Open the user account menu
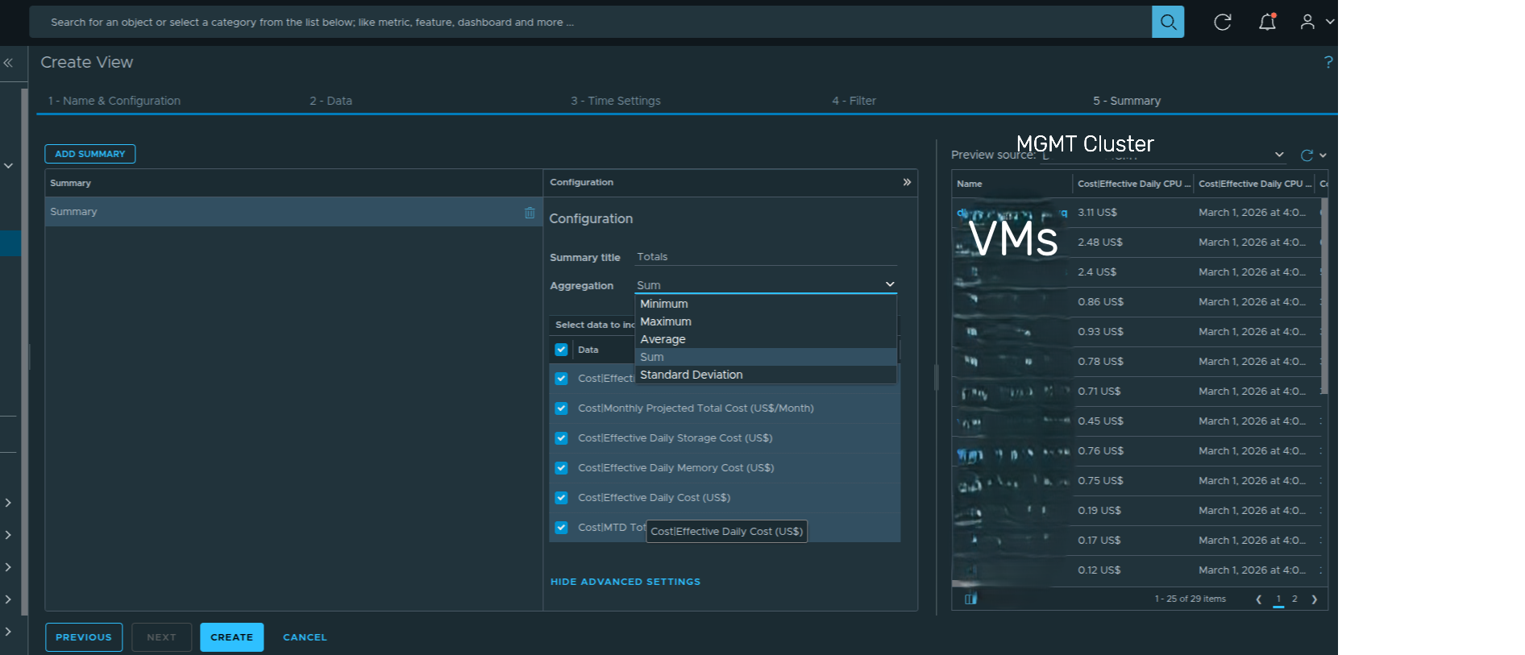This screenshot has height=655, width=1525. point(1307,22)
